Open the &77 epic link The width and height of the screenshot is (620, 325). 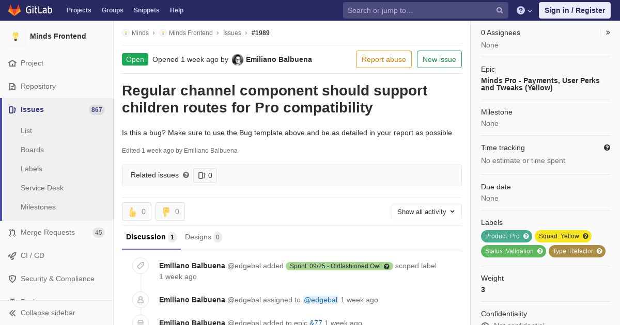tap(316, 322)
